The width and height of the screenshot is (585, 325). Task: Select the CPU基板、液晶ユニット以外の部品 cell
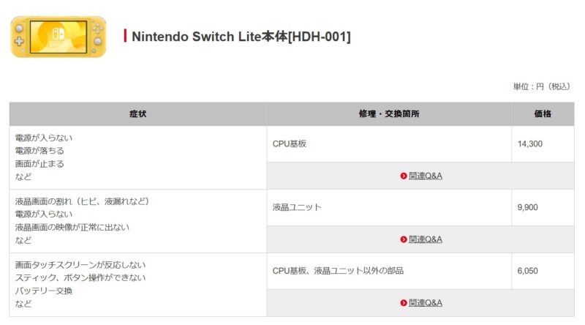coord(389,271)
